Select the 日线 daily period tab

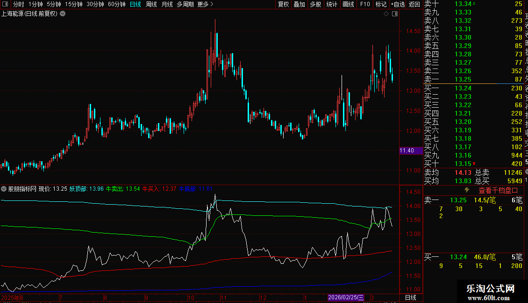(136, 4)
